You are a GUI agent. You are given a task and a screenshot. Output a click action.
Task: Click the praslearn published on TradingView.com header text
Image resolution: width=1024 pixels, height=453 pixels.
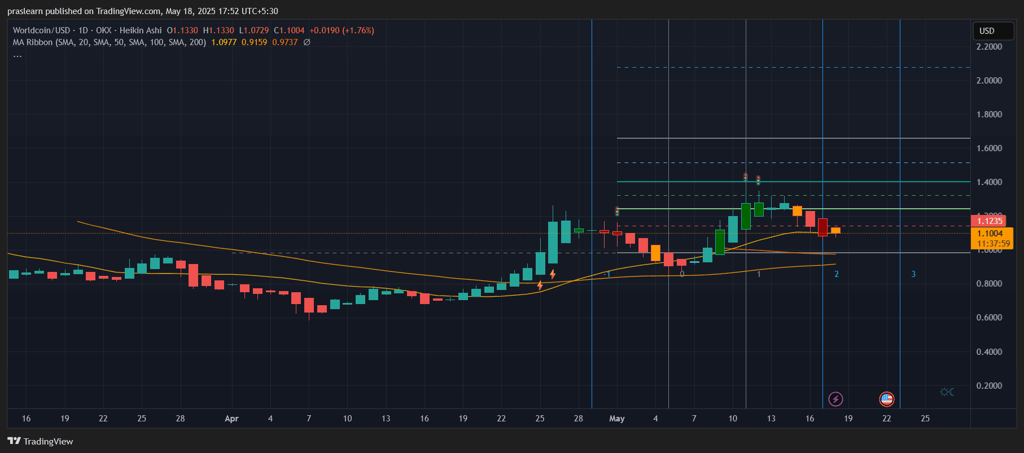[142, 11]
